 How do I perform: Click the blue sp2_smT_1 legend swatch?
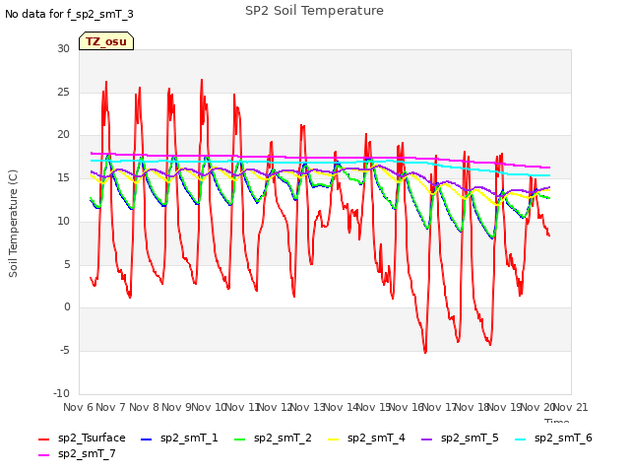click(147, 439)
